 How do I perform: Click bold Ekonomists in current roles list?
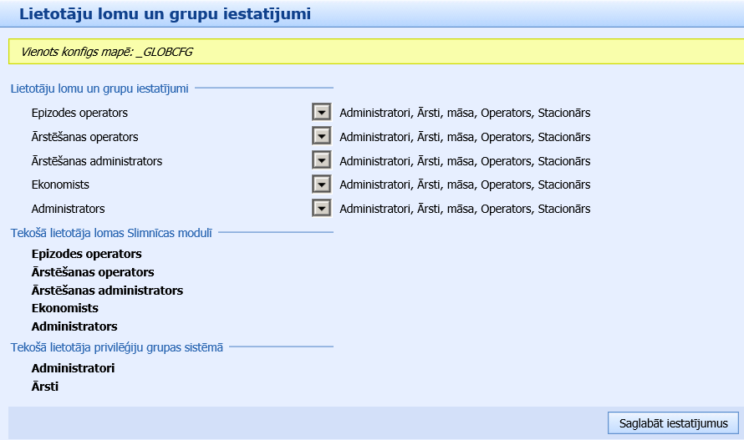(64, 308)
